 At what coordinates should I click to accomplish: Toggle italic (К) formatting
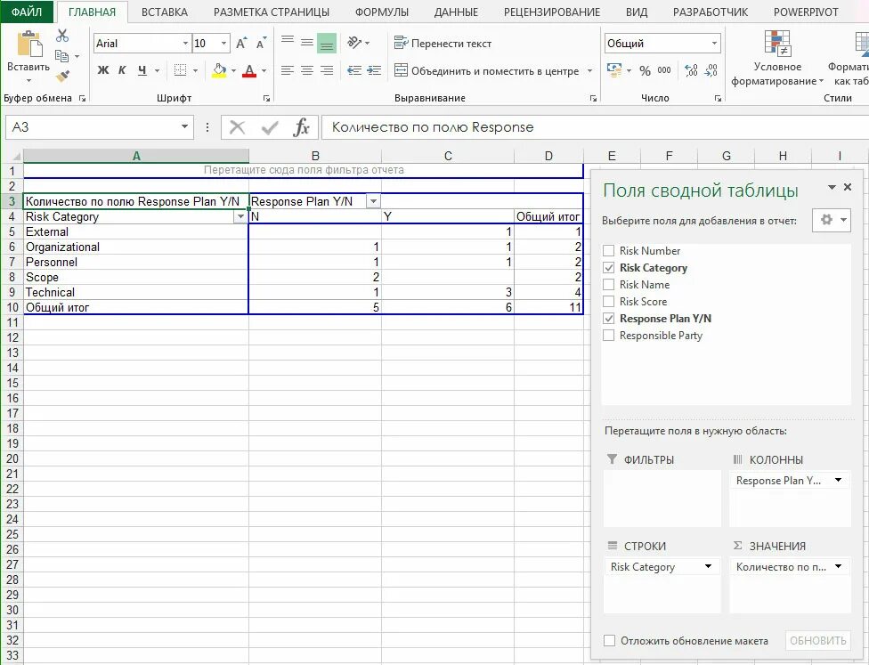122,70
